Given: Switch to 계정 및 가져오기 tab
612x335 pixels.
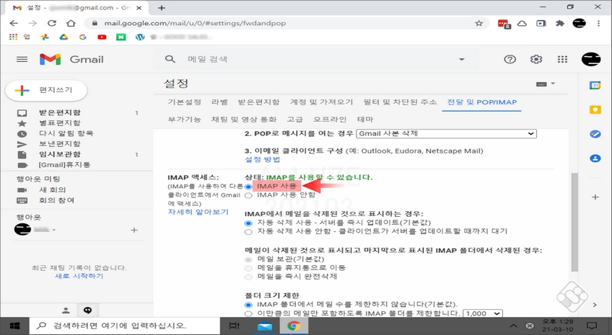Looking at the screenshot, I should pyautogui.click(x=321, y=102).
